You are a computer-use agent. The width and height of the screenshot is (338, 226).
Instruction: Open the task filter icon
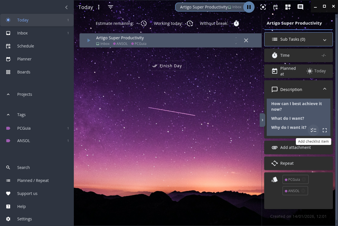tap(111, 7)
